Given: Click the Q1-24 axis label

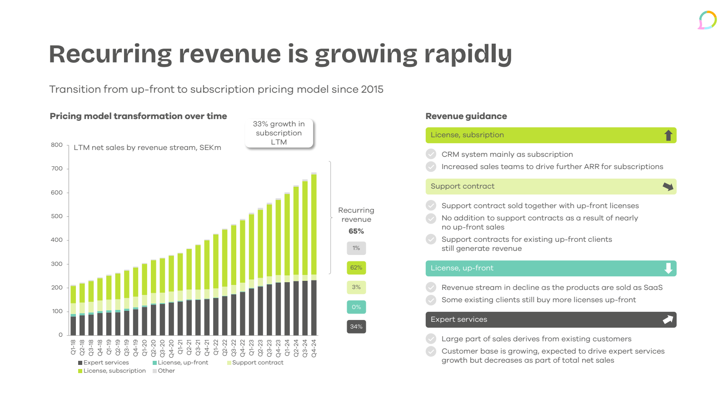Looking at the screenshot, I should click(287, 347).
